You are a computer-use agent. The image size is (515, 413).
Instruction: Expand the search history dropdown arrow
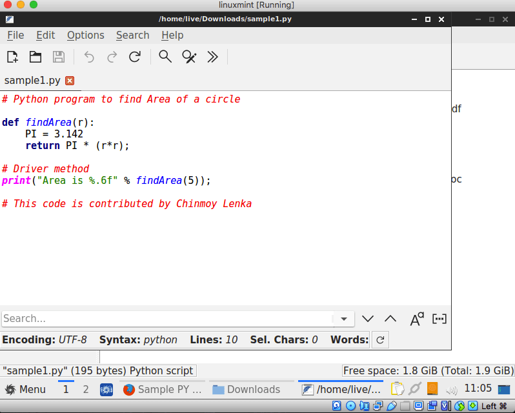(344, 319)
